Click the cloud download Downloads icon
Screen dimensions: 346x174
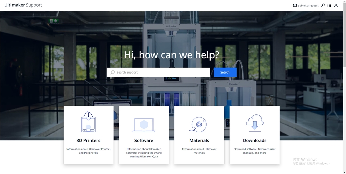click(x=254, y=122)
